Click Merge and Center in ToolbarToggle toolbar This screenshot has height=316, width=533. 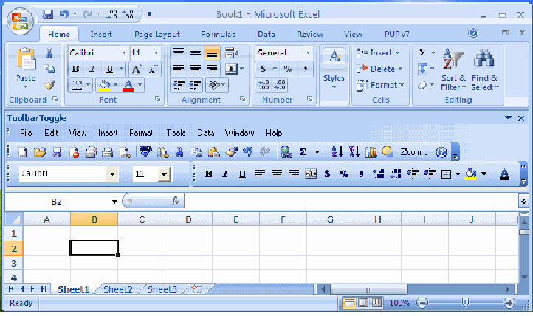(x=311, y=174)
